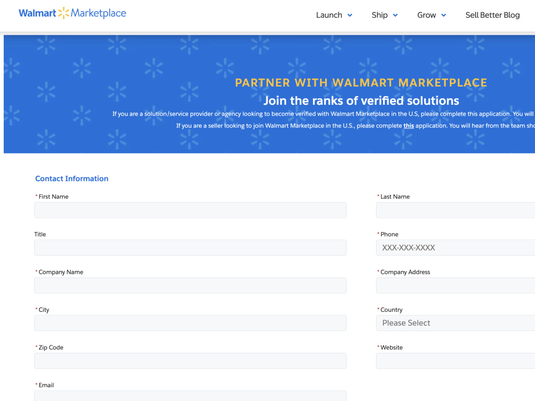Screen dimensions: 535x401
Task: Click the Walmart Marketplace logo
Action: click(72, 13)
